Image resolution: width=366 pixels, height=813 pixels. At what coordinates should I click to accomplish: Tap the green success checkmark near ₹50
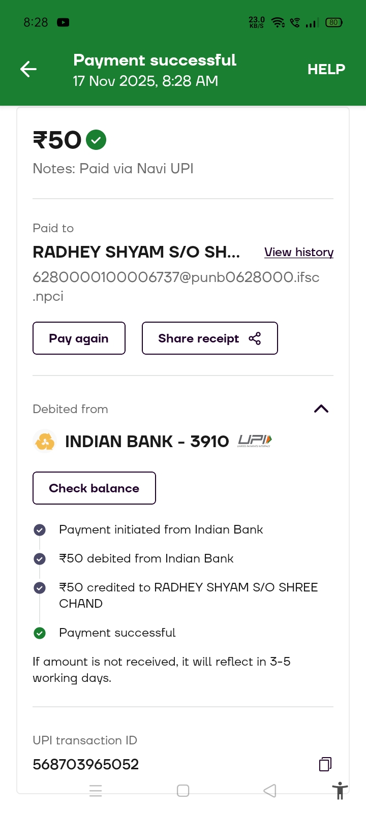point(96,140)
